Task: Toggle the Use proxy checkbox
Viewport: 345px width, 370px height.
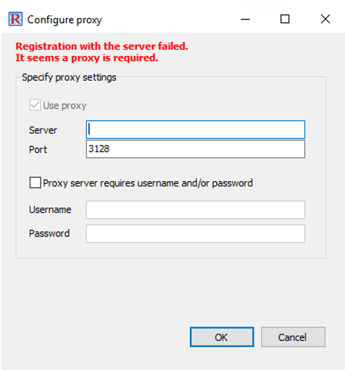Action: pos(35,105)
